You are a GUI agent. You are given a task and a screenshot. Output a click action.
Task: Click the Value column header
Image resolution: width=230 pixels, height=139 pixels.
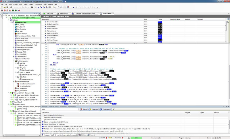[x=160, y=19]
